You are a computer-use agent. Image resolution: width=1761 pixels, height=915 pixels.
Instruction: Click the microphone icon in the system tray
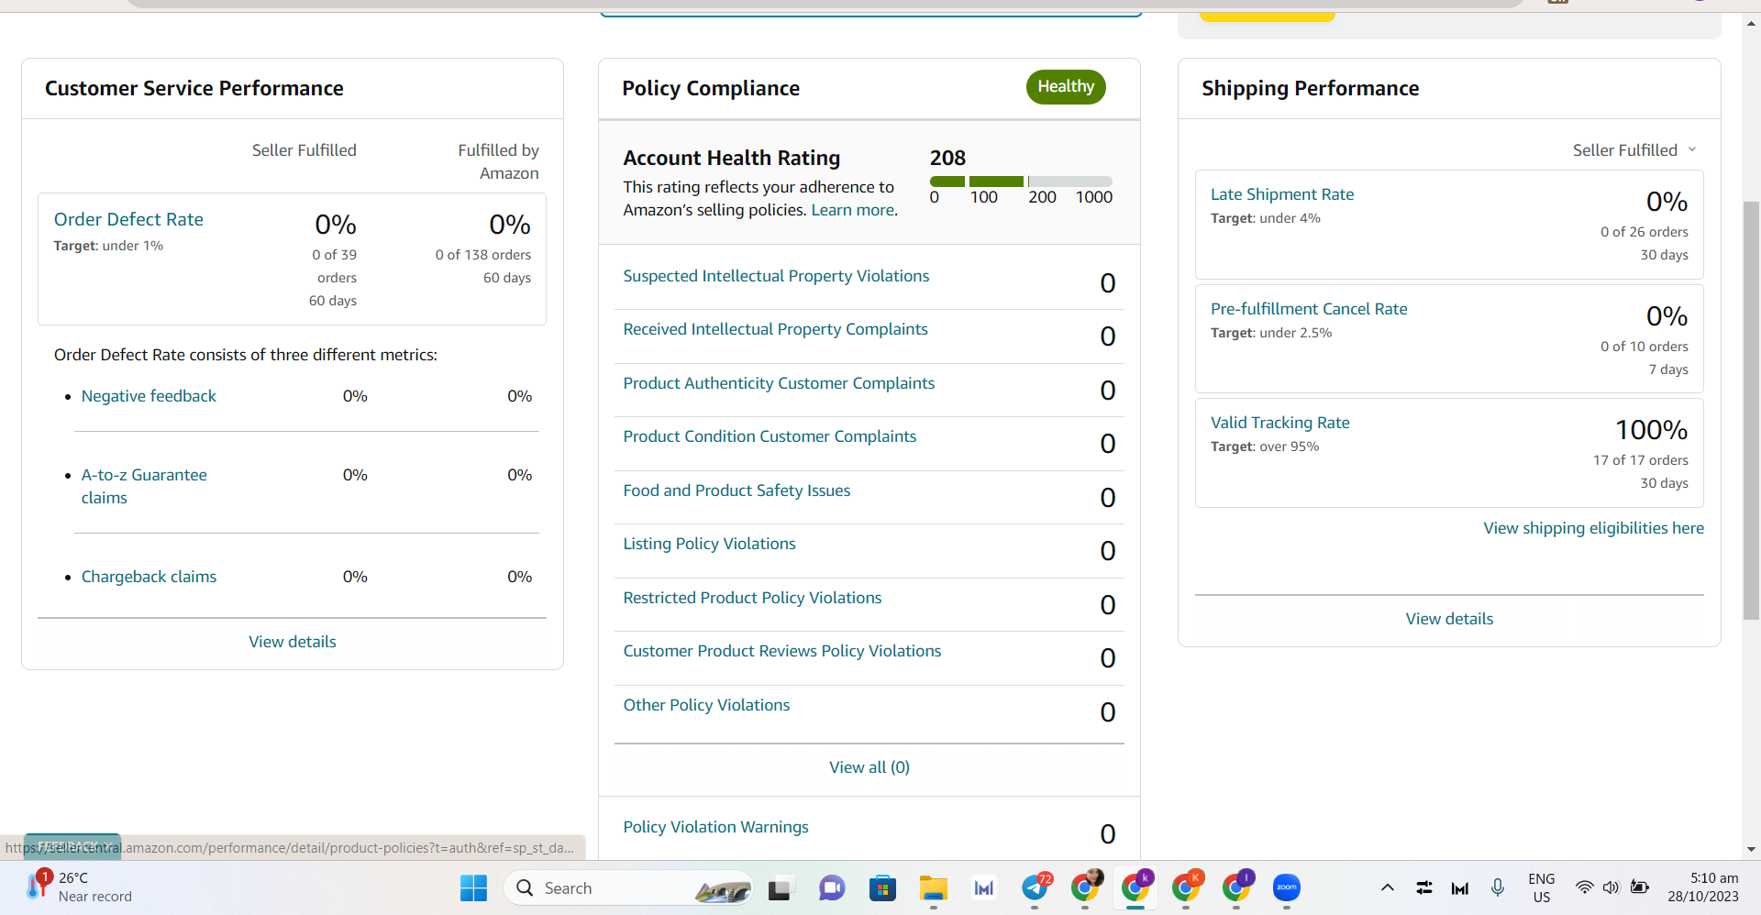(1498, 887)
